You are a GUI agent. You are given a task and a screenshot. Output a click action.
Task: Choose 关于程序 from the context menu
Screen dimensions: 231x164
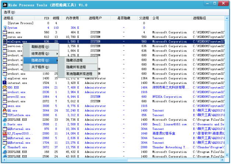tap(41, 67)
